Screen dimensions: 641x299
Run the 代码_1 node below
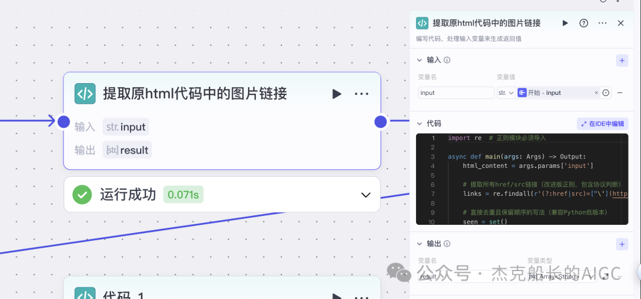(337, 297)
